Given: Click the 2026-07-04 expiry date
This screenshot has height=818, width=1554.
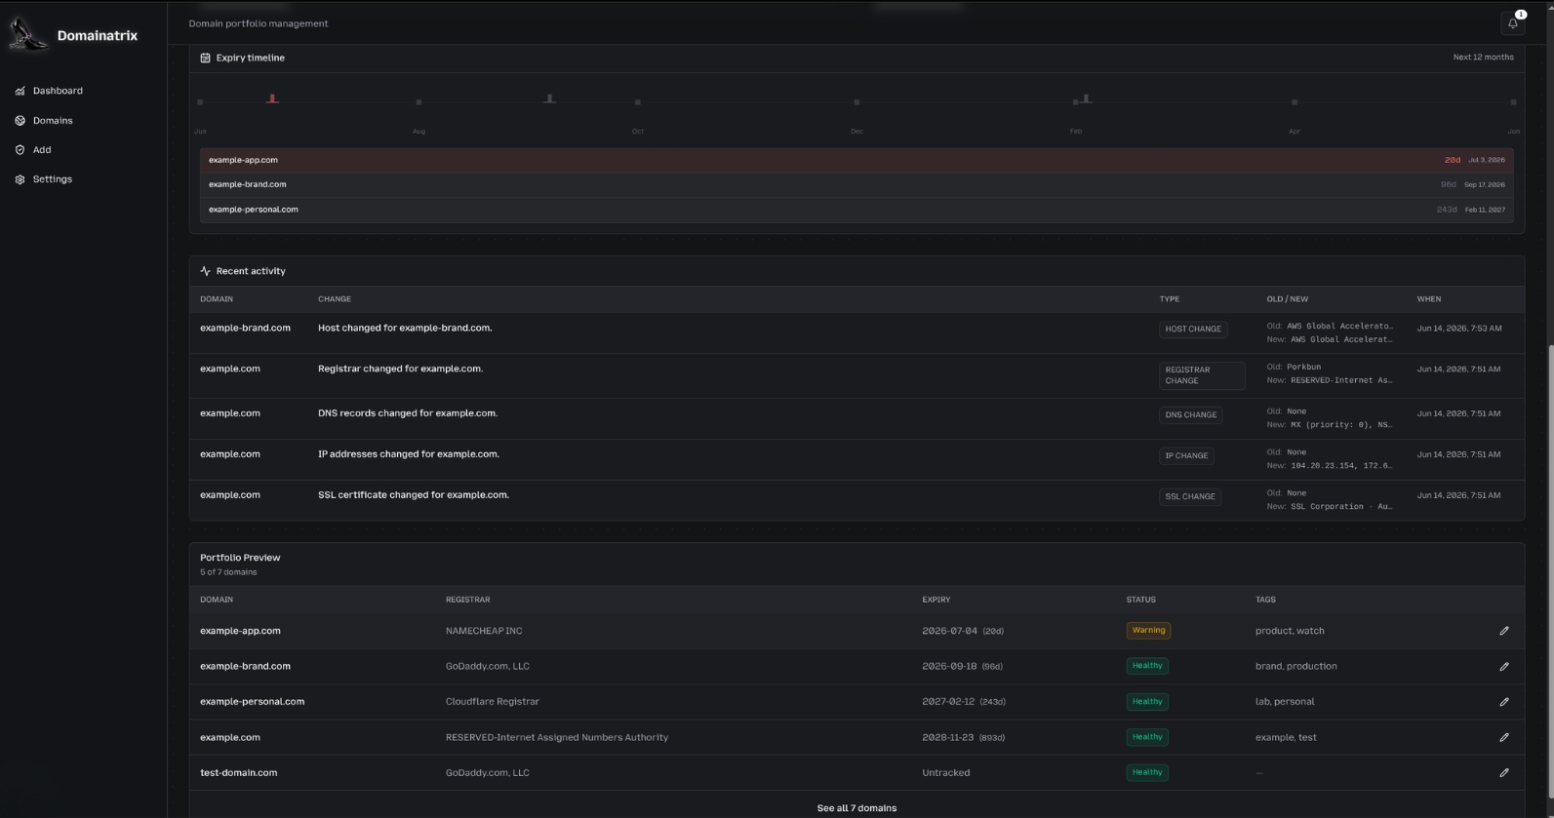Looking at the screenshot, I should pos(949,631).
